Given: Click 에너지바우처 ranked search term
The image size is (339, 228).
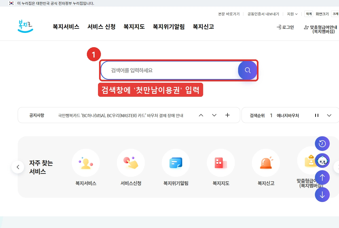Looking at the screenshot, I should pyautogui.click(x=288, y=115).
